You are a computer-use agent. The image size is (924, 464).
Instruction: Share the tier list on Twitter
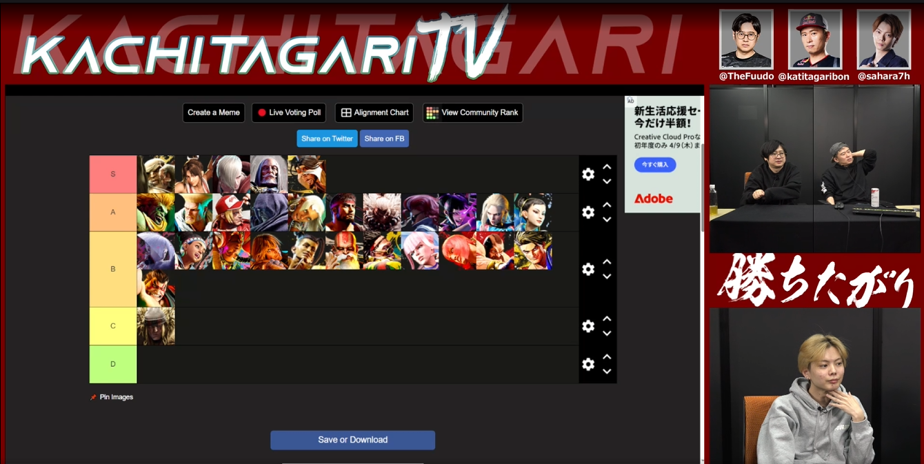point(327,139)
